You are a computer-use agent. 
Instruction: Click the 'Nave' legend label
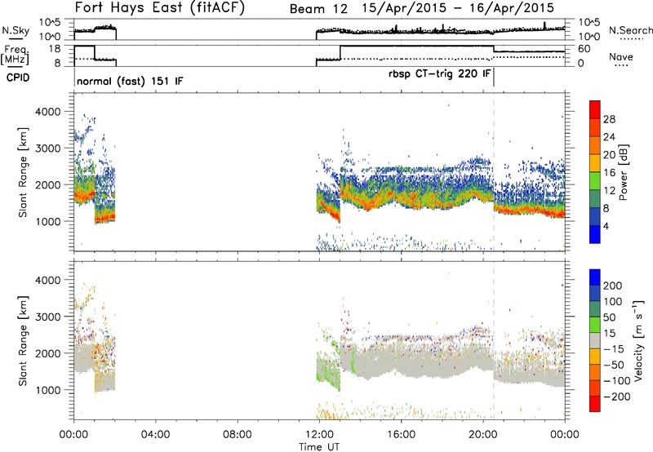coord(621,56)
